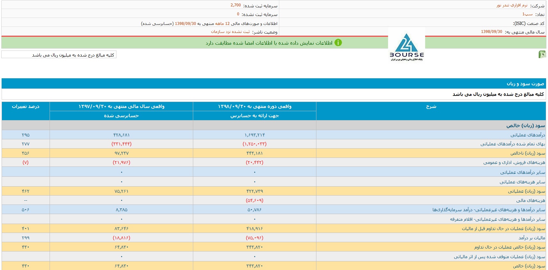The height and width of the screenshot is (270, 548).
Task: Click fiscal year end date 1398/09/30
Action: pyautogui.click(x=491, y=32)
